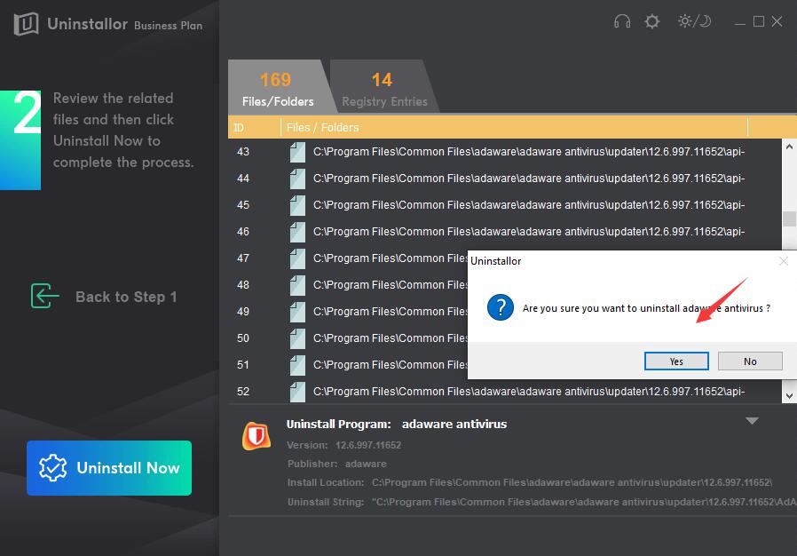Click the Uninstall Now button
Image resolution: width=797 pixels, height=556 pixels.
pyautogui.click(x=109, y=468)
